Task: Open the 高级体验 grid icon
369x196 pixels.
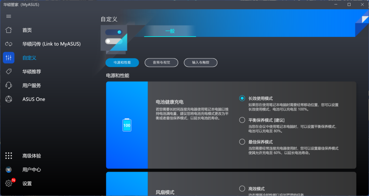Action: point(9,156)
